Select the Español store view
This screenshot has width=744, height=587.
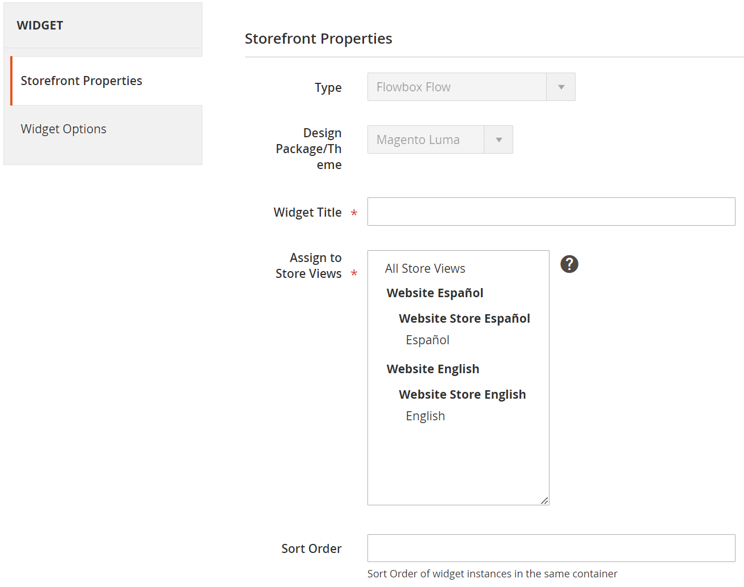tap(428, 340)
